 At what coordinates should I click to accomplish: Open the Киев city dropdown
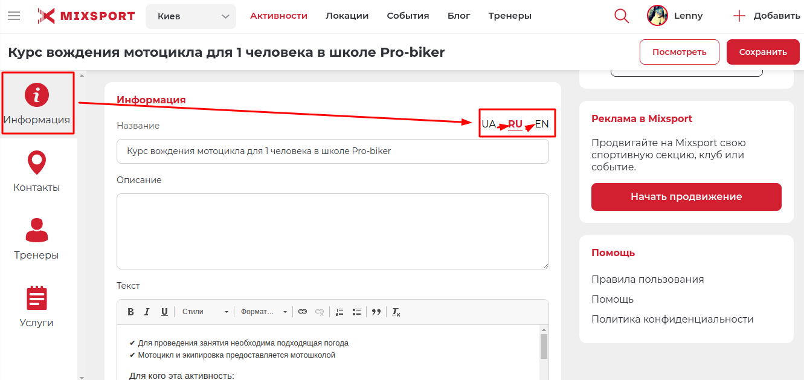(191, 16)
